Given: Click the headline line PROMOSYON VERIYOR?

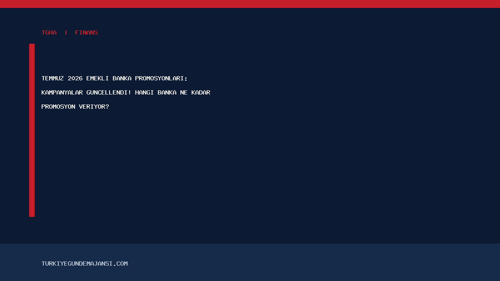Looking at the screenshot, I should 75,107.
